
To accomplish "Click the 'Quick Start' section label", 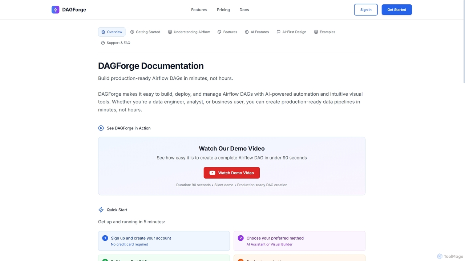I will (x=117, y=210).
